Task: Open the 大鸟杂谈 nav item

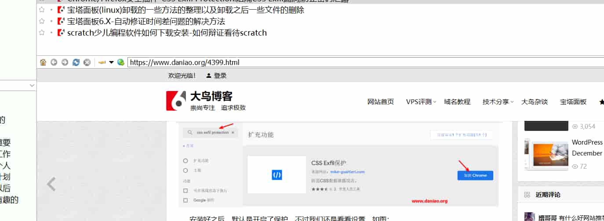Action: pos(535,101)
